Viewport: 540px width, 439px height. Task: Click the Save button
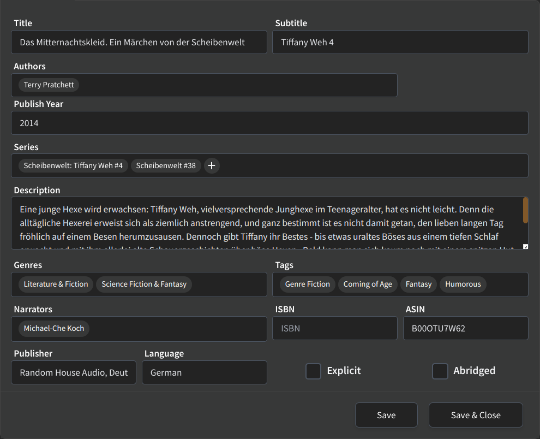coord(386,415)
